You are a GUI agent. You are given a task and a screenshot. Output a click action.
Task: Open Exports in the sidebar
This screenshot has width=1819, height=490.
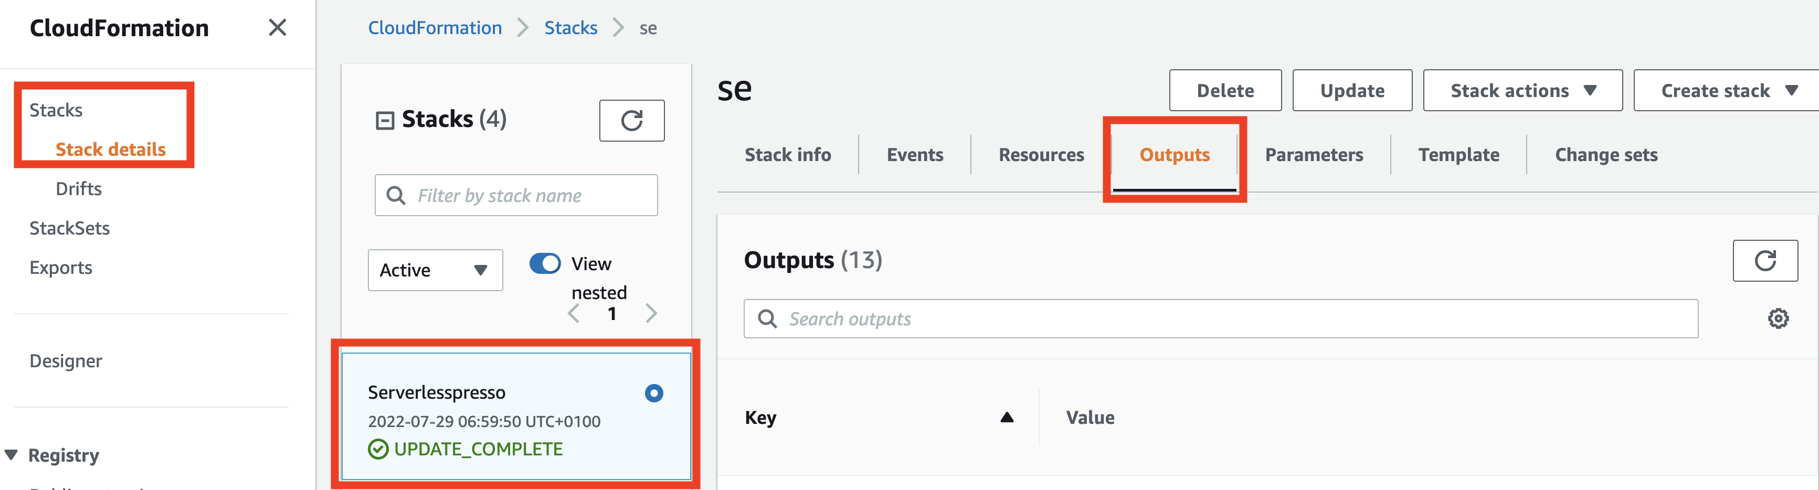point(61,268)
